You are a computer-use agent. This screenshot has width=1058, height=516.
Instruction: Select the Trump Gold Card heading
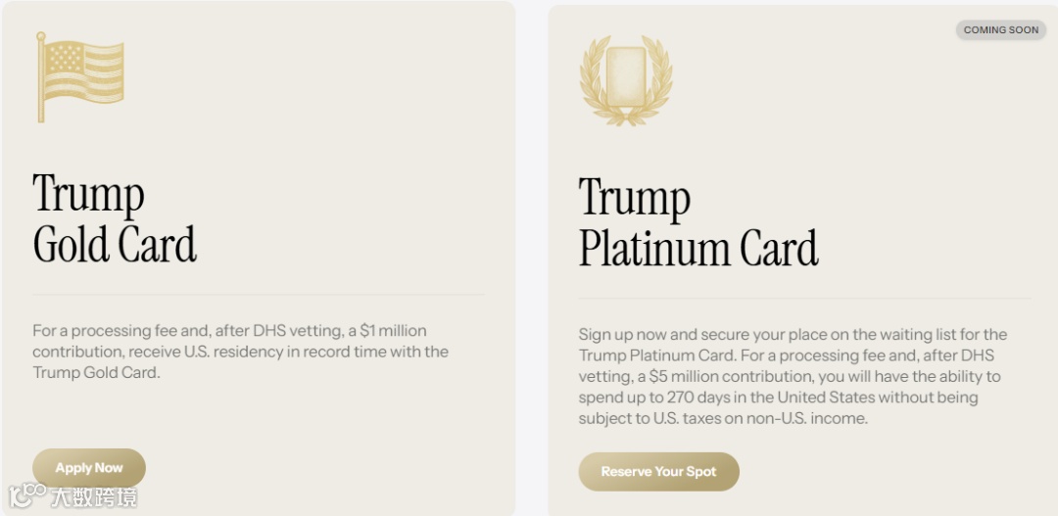click(x=115, y=218)
